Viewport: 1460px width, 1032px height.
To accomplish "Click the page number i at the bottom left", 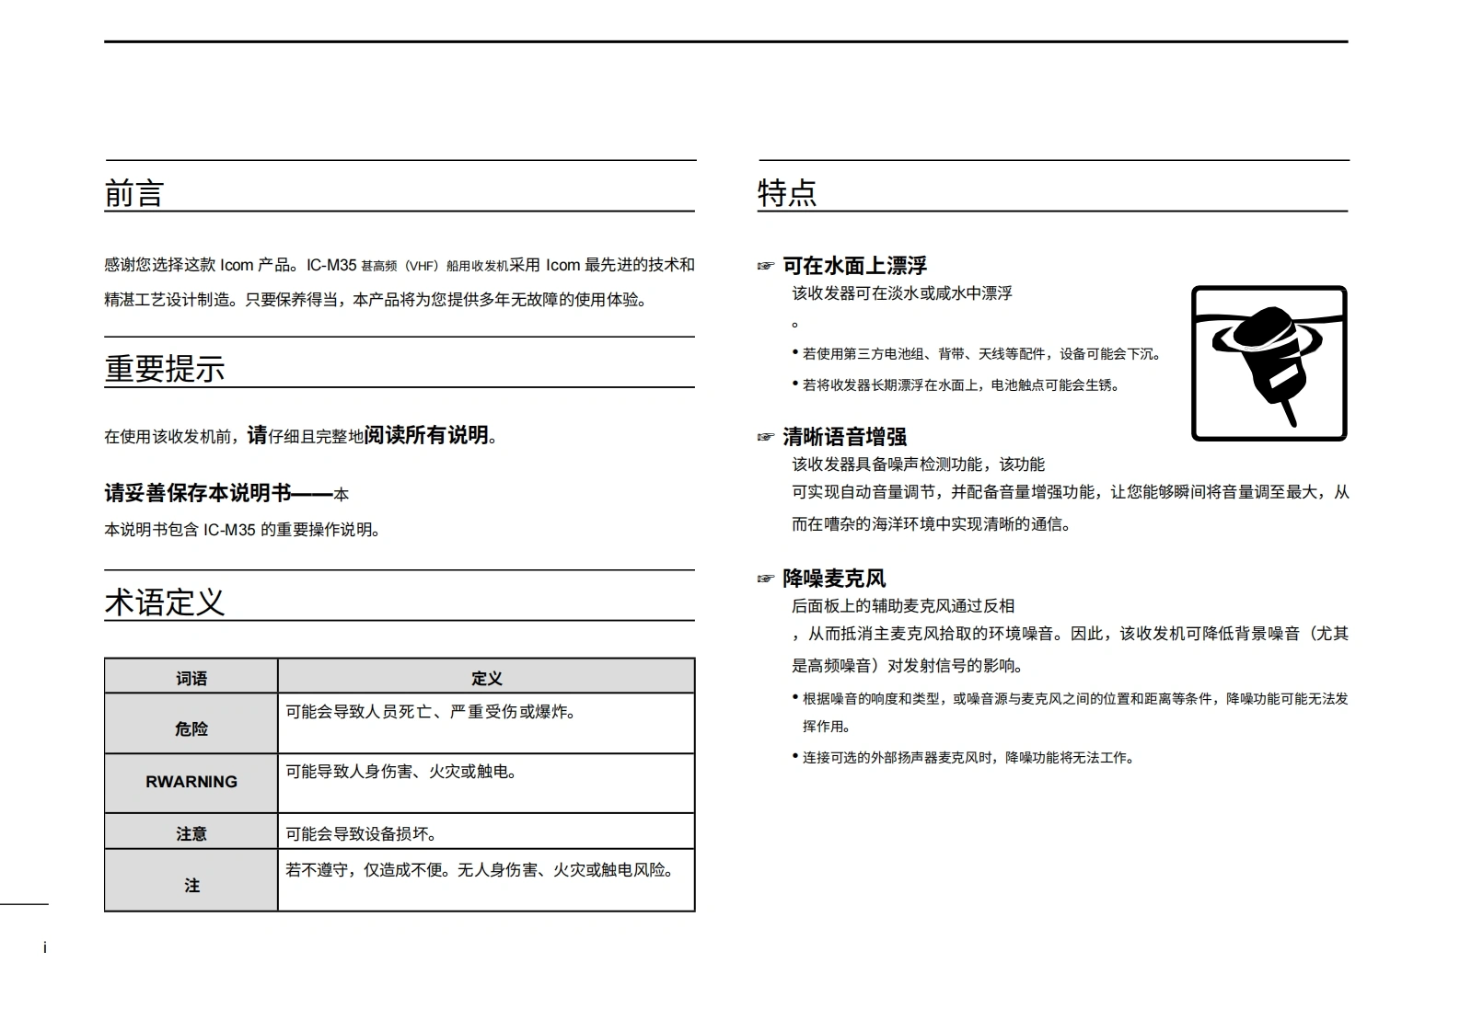I will (x=44, y=947).
